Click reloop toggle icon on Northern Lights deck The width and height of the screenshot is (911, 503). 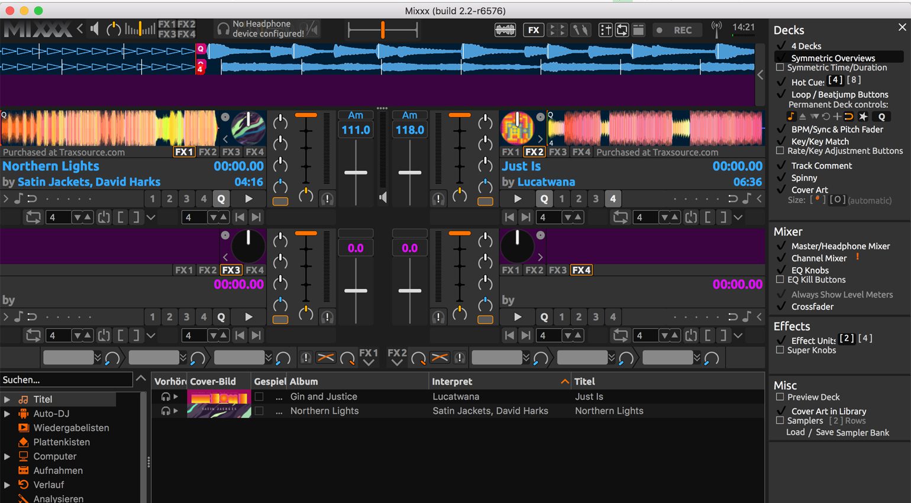(x=104, y=217)
